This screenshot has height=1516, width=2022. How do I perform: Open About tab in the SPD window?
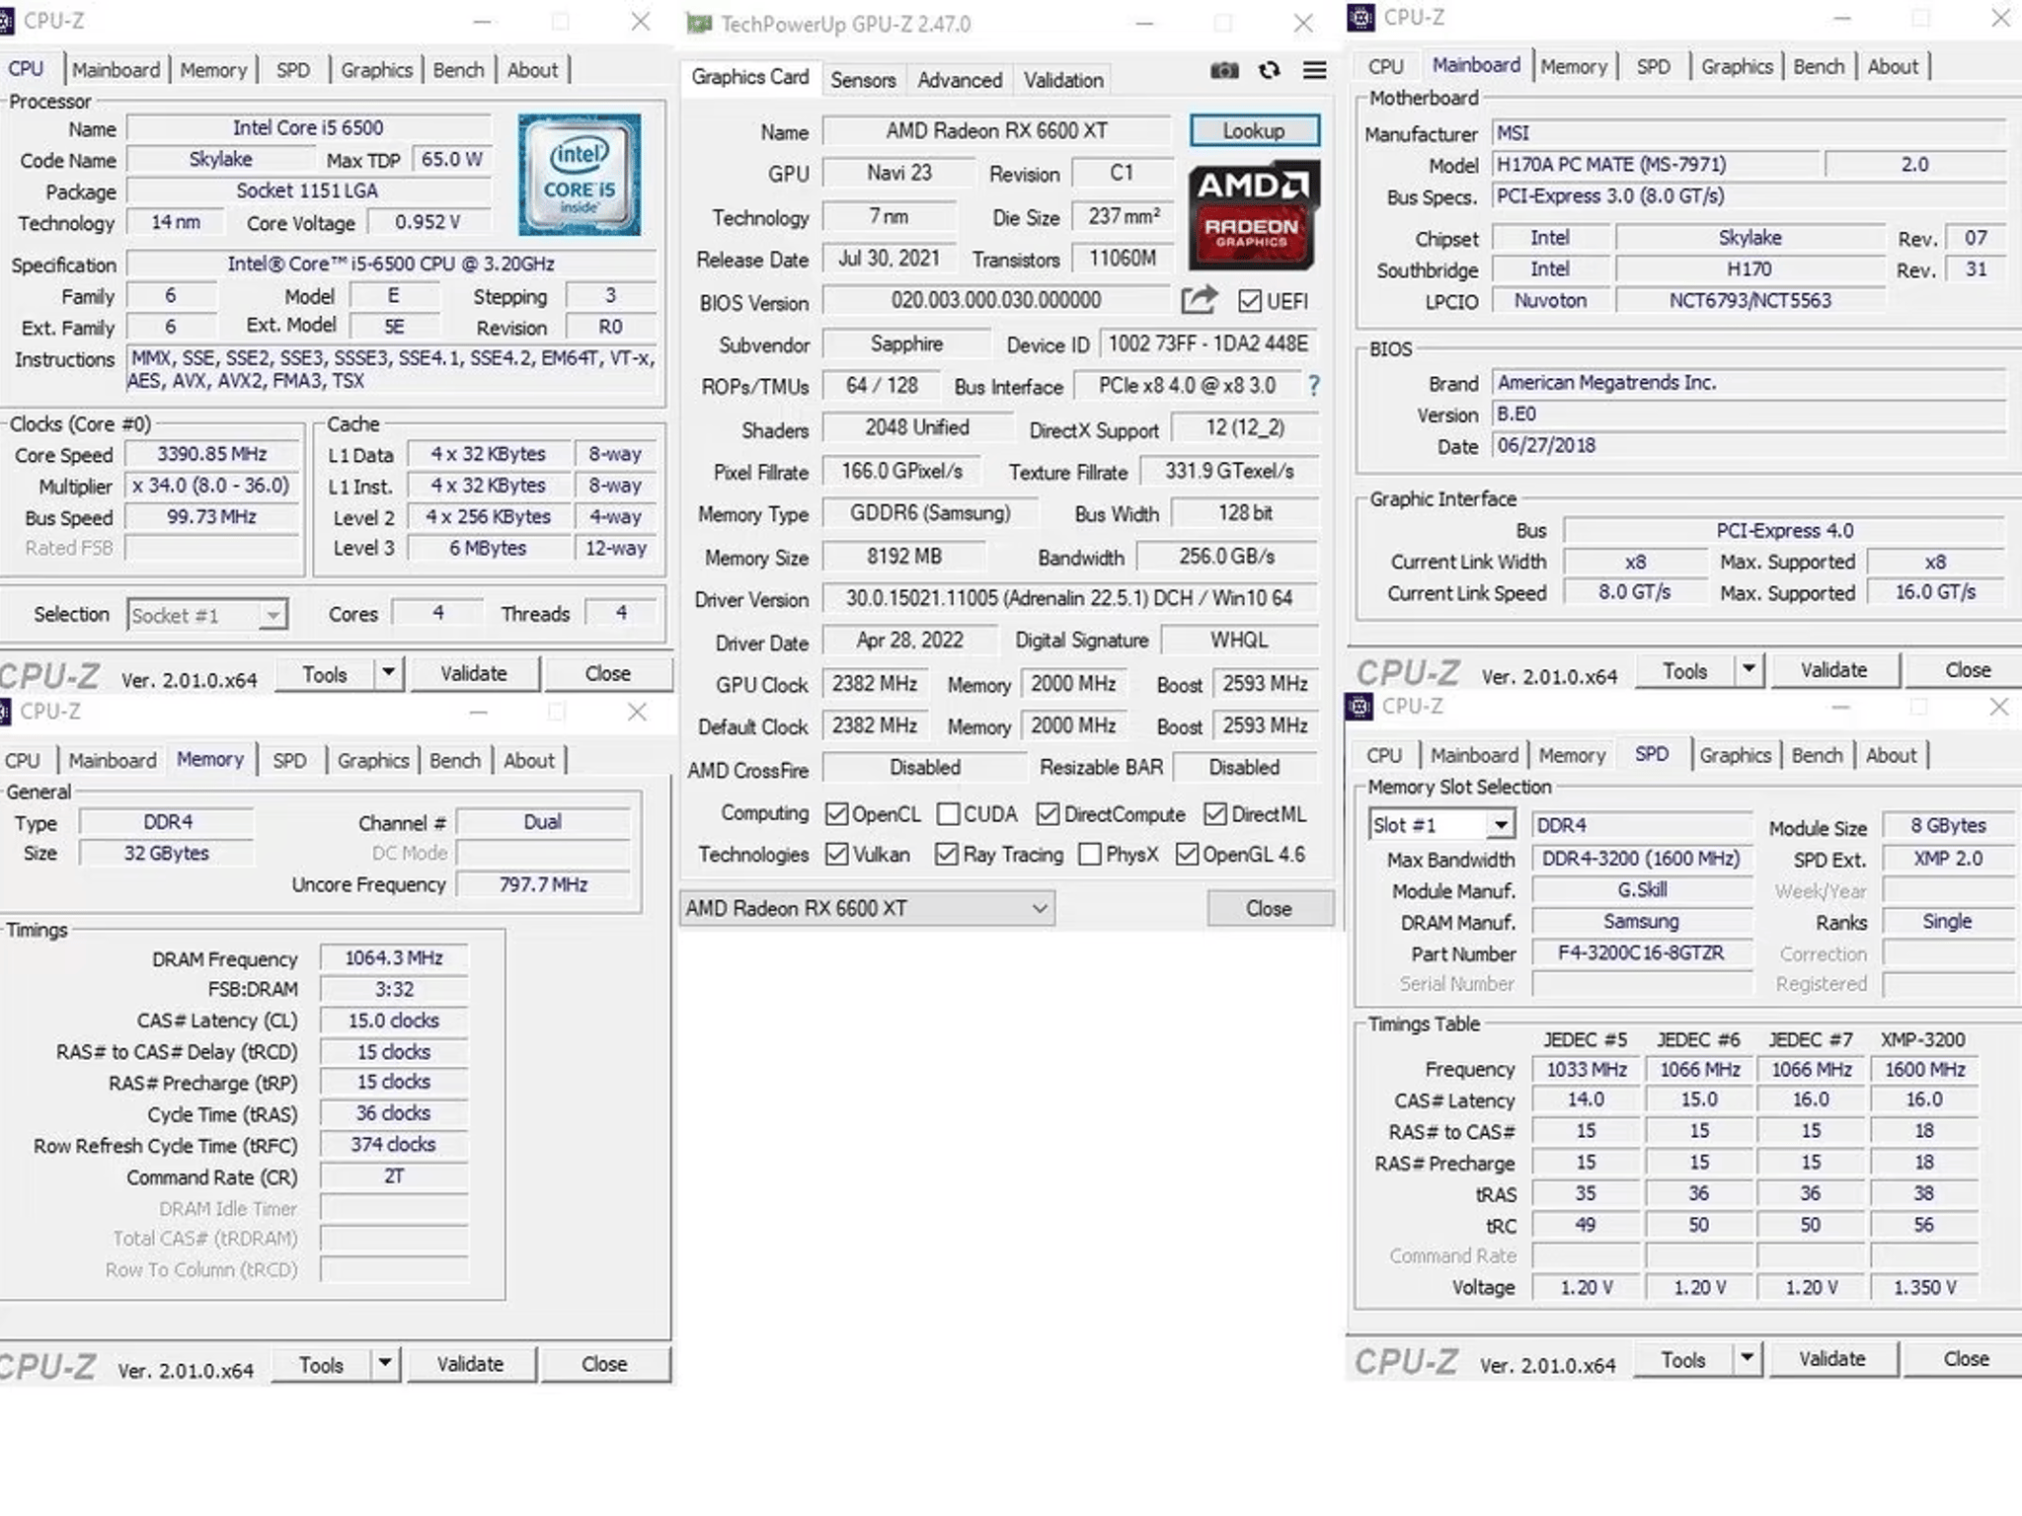pos(1891,755)
